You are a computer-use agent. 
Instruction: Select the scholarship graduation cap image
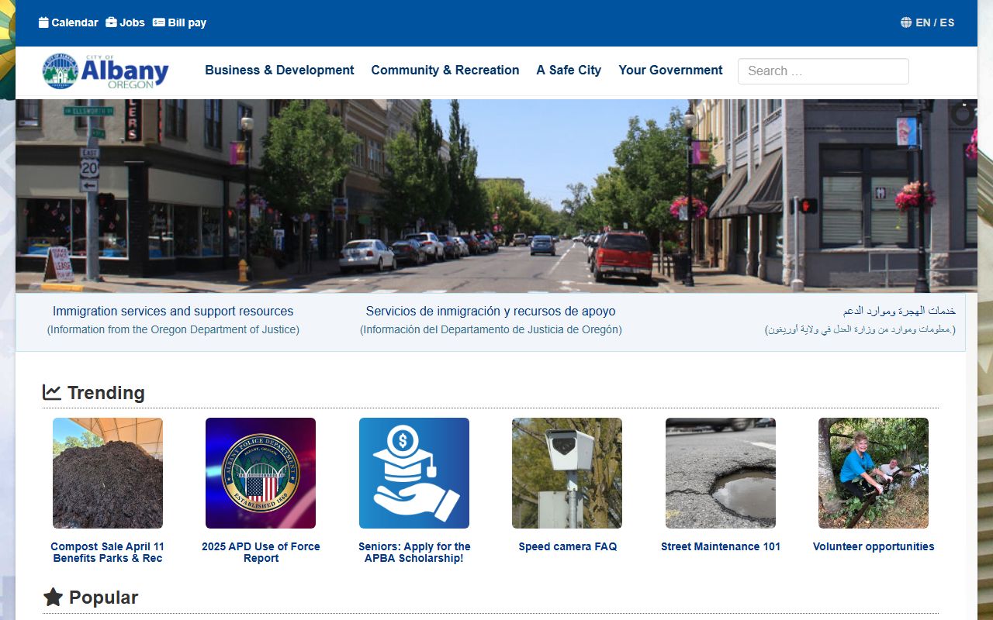coord(414,473)
